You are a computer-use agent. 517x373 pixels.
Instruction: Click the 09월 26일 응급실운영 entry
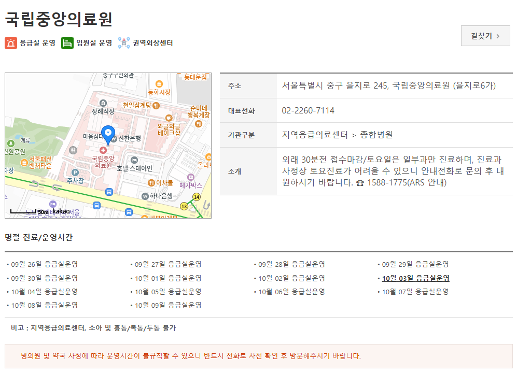pos(44,264)
